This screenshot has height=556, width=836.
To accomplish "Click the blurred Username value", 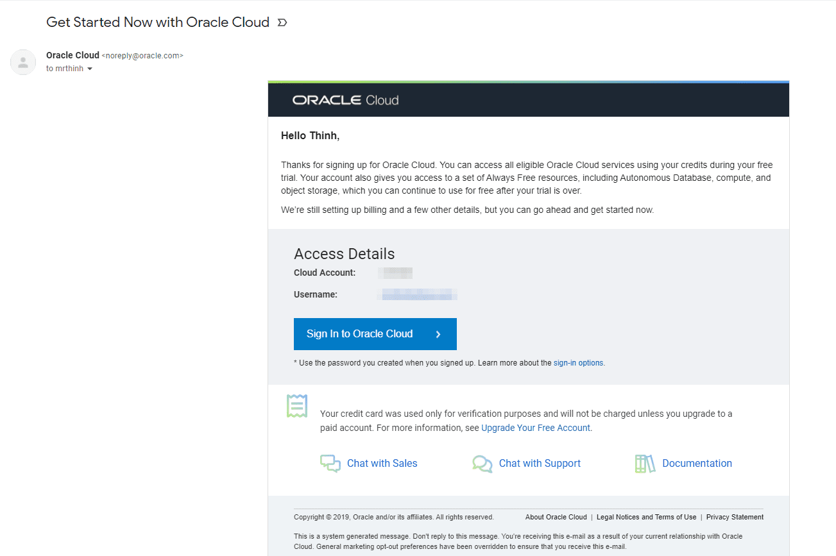I will tap(418, 295).
